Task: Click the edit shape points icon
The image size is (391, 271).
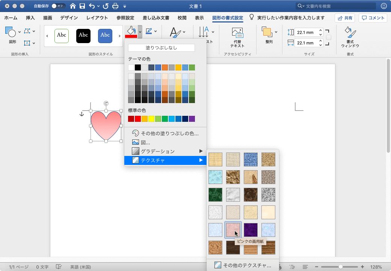Action: coord(27,31)
